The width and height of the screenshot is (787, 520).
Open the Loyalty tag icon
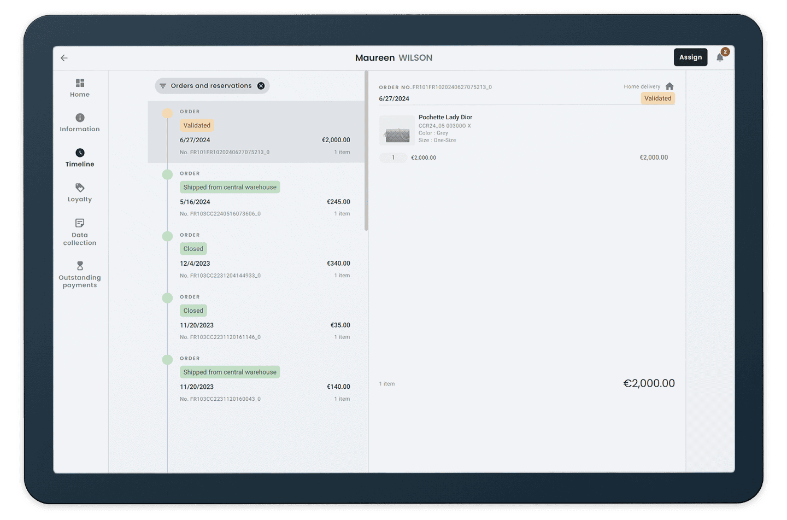pyautogui.click(x=80, y=188)
